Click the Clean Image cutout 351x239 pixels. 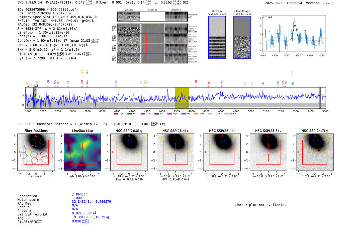[242, 37]
